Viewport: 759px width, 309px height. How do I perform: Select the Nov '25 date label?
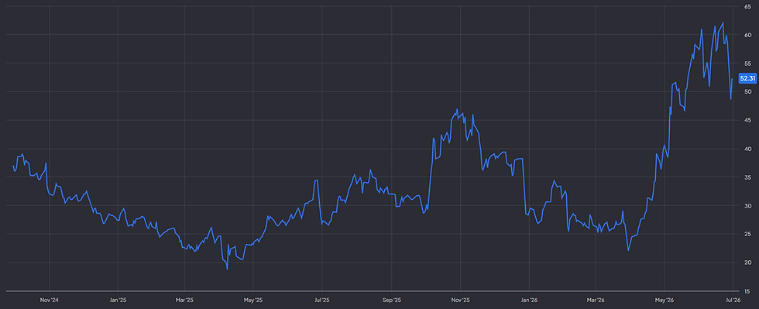pyautogui.click(x=460, y=300)
